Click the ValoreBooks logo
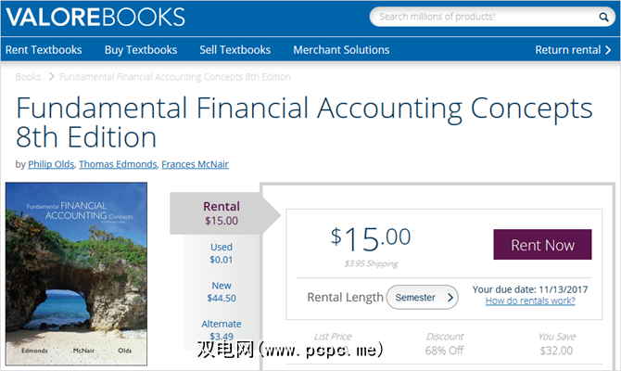The image size is (621, 371). 95,18
